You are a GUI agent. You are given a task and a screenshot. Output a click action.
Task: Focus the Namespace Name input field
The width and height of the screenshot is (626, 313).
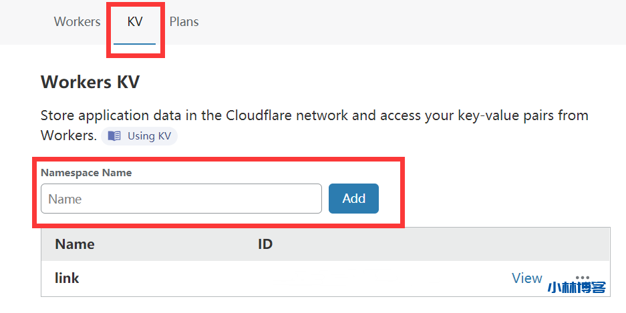tap(181, 199)
